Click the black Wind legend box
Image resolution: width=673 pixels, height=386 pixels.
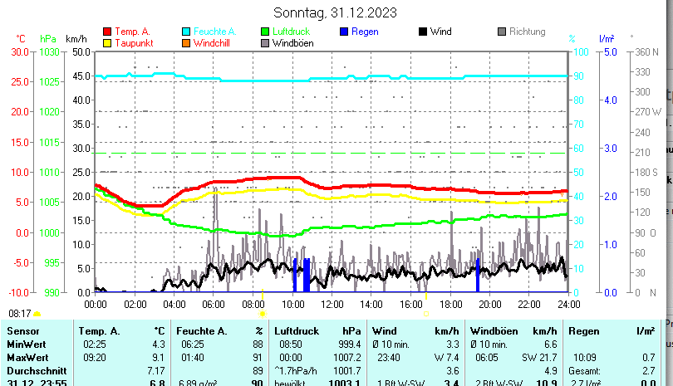click(423, 32)
